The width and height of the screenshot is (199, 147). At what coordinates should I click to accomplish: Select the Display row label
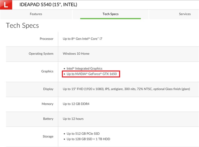(48, 89)
